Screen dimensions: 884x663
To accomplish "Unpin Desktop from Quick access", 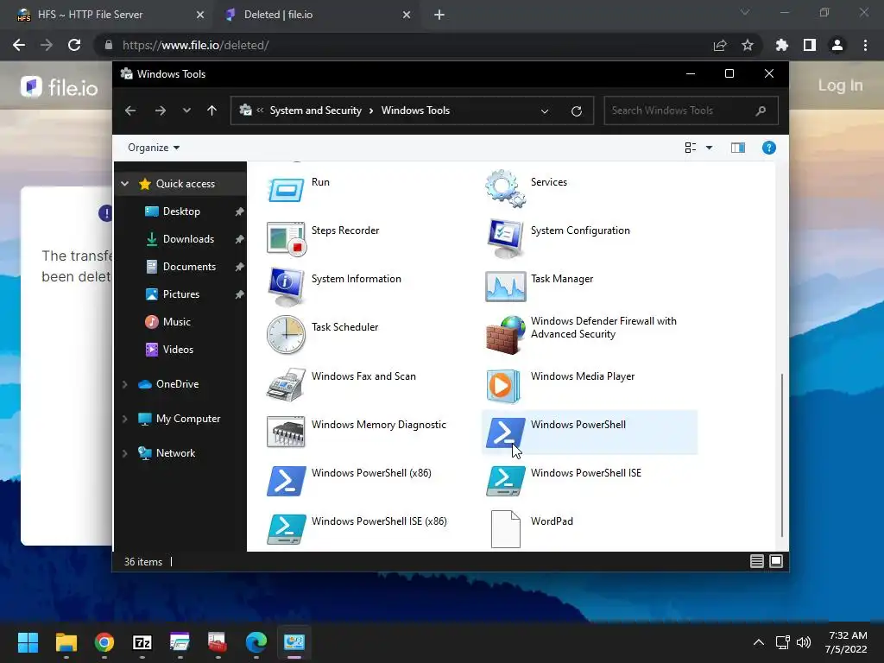I will click(240, 212).
